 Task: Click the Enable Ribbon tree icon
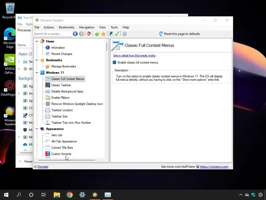pyautogui.click(x=48, y=98)
